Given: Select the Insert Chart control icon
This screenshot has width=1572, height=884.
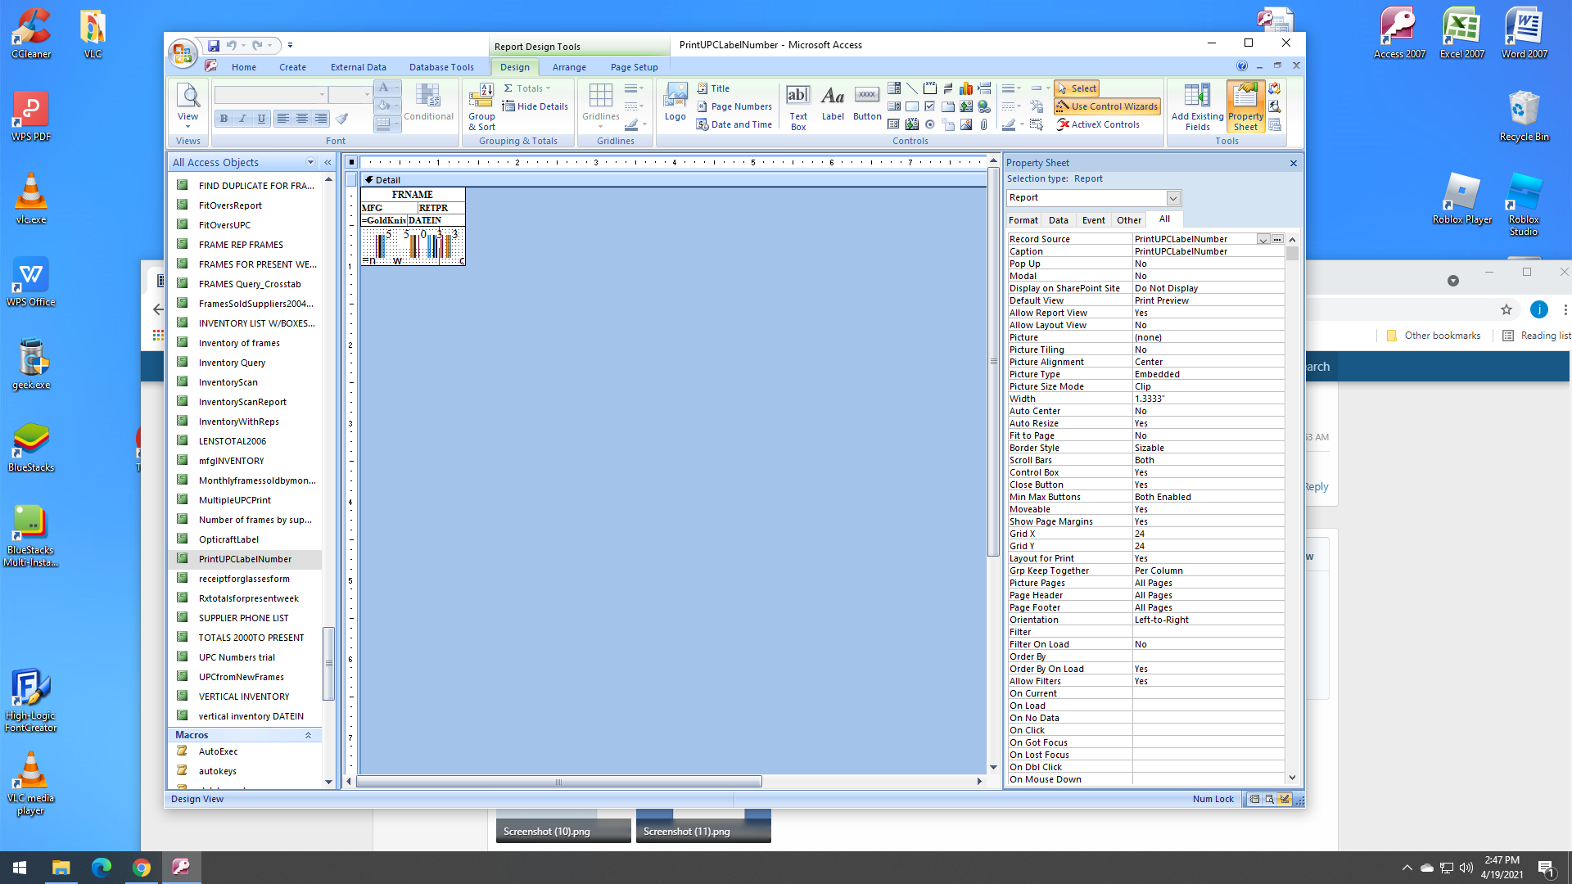Looking at the screenshot, I should pyautogui.click(x=966, y=88).
